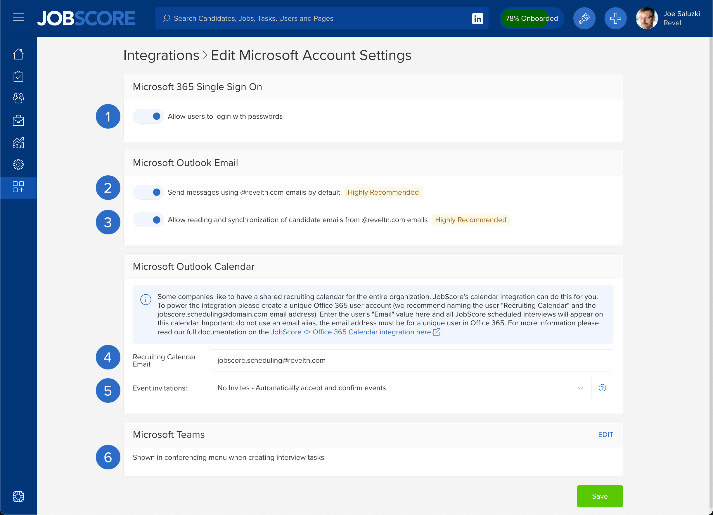
Task: Select the Integrations grid icon in sidebar
Action: click(x=18, y=187)
